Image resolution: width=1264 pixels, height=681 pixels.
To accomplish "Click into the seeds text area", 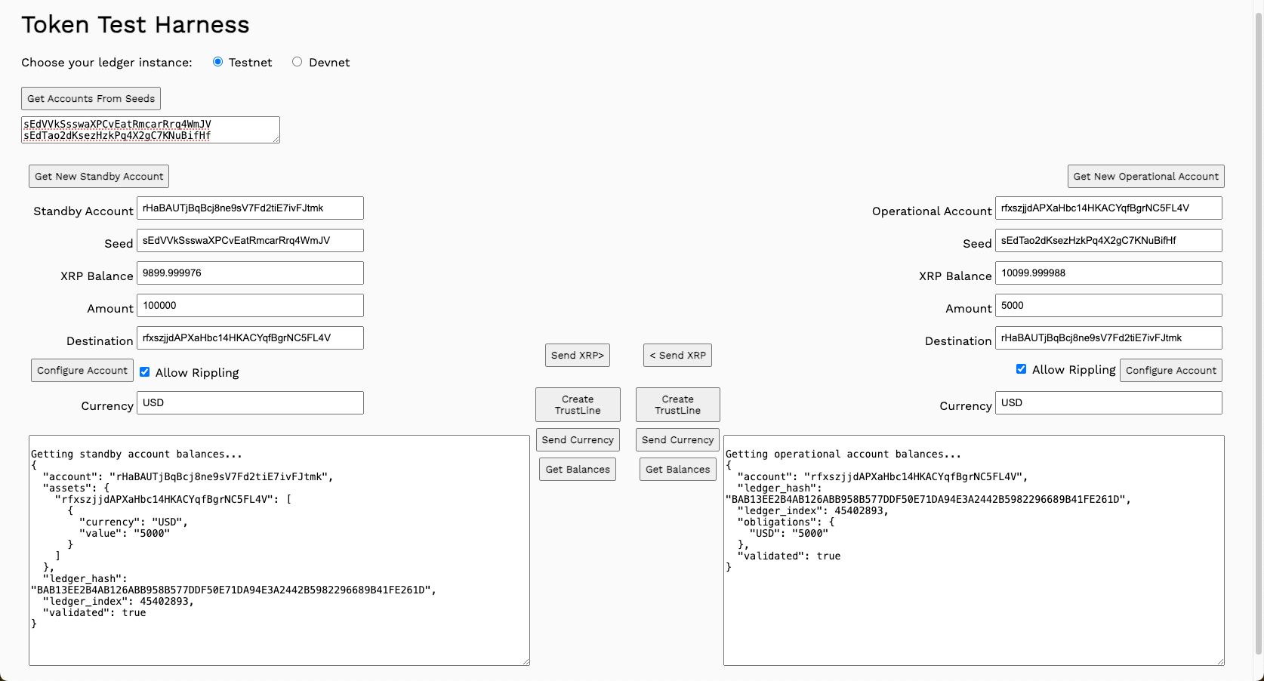I will pos(150,130).
